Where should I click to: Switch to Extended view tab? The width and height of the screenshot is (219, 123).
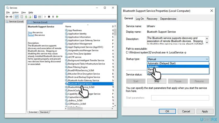[33, 112]
